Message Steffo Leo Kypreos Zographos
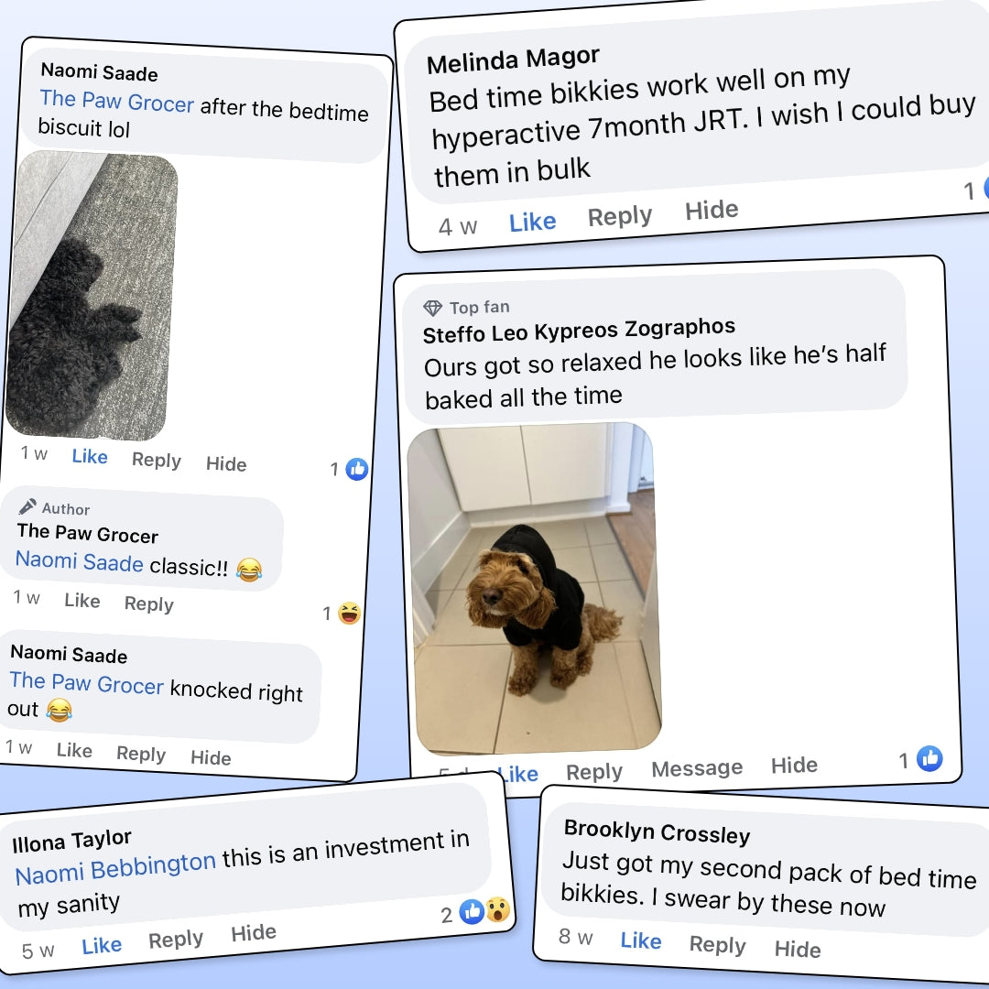Viewport: 989px width, 989px height. [697, 768]
